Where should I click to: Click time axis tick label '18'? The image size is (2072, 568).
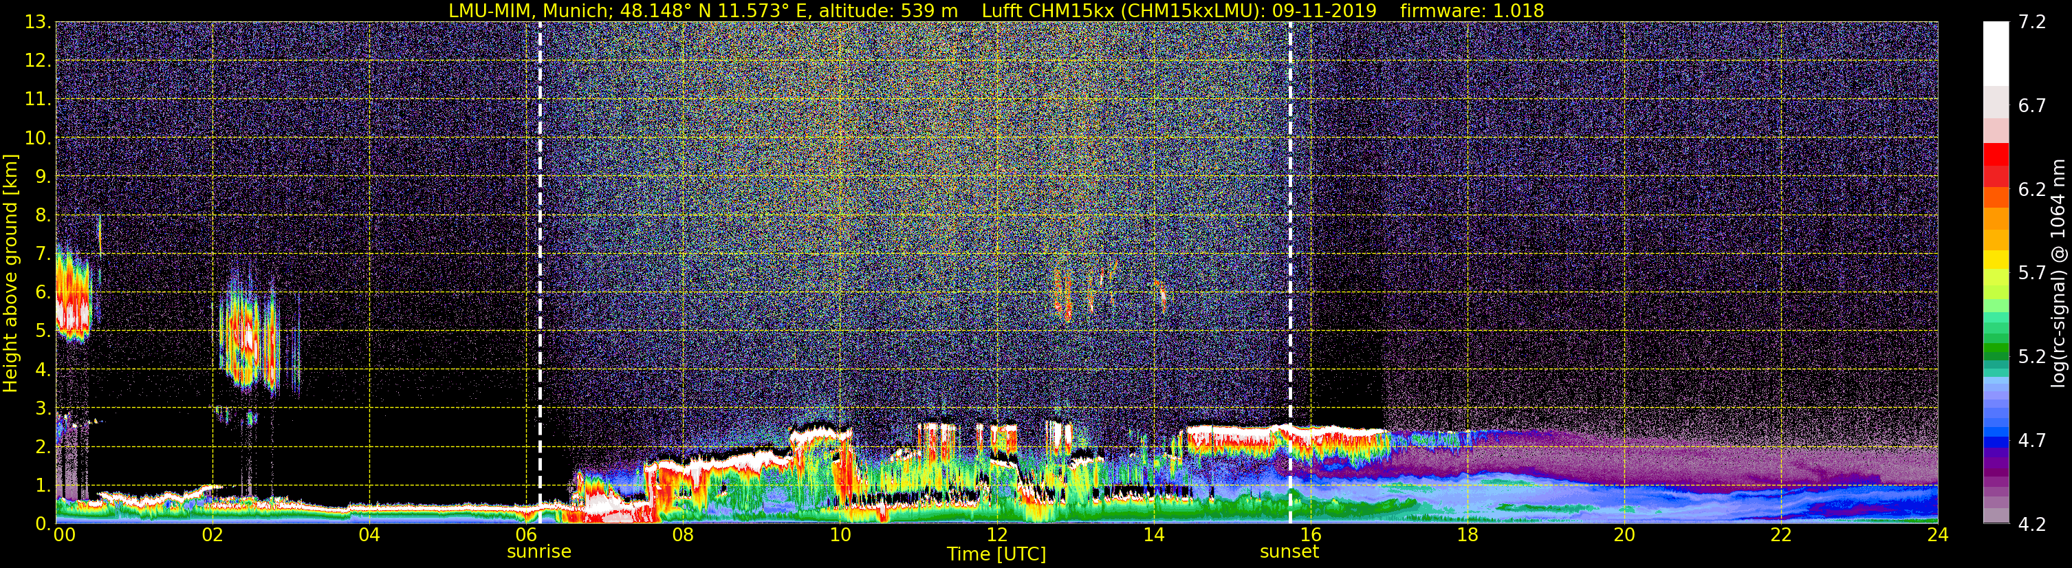tap(1467, 535)
